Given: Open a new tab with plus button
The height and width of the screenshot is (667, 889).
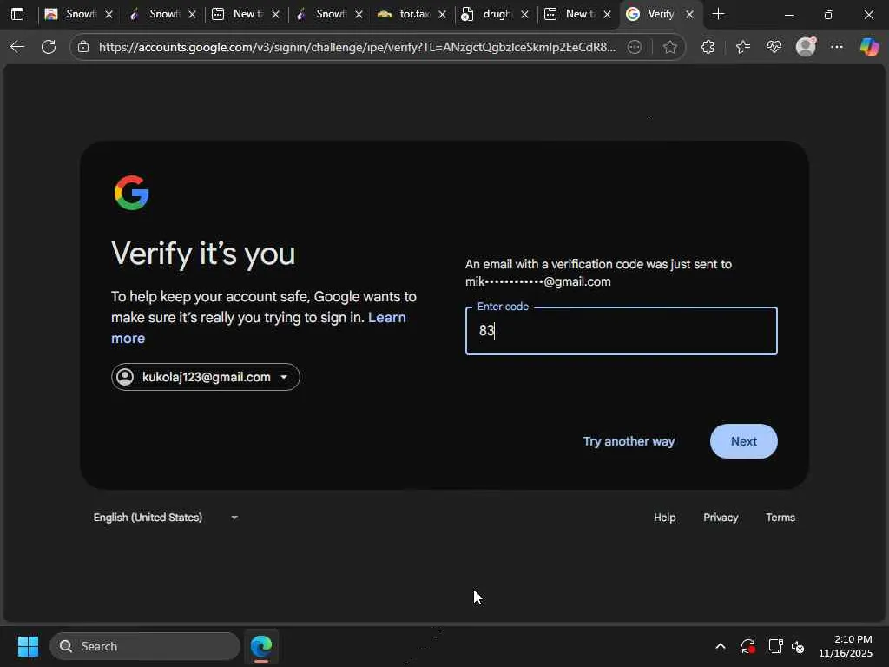Looking at the screenshot, I should pos(718,14).
